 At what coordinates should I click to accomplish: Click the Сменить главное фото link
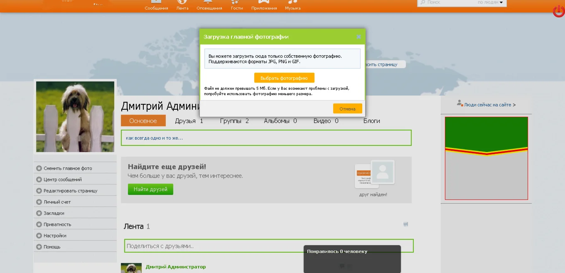pos(68,168)
